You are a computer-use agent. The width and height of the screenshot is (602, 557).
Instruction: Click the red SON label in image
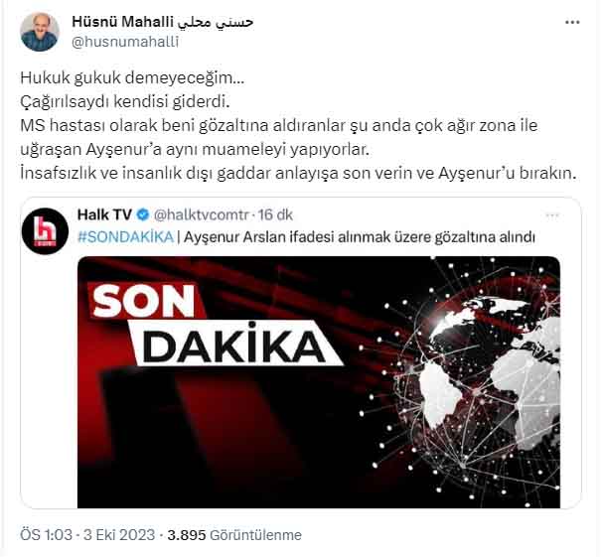(145, 302)
